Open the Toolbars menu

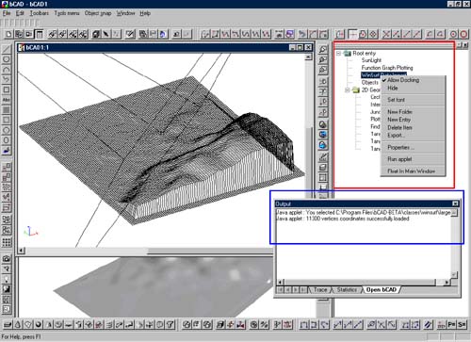[40, 13]
